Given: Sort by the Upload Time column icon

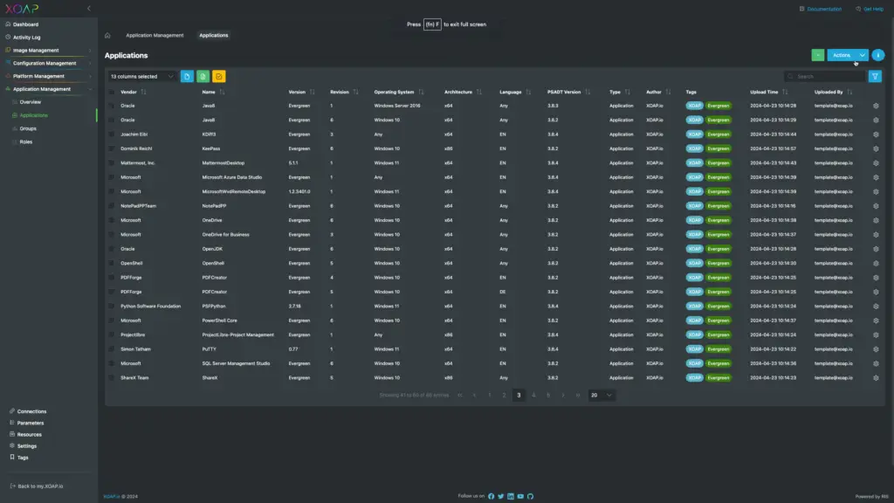Looking at the screenshot, I should click(785, 92).
